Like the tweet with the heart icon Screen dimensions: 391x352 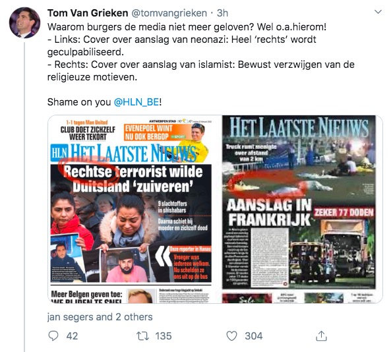point(231,336)
